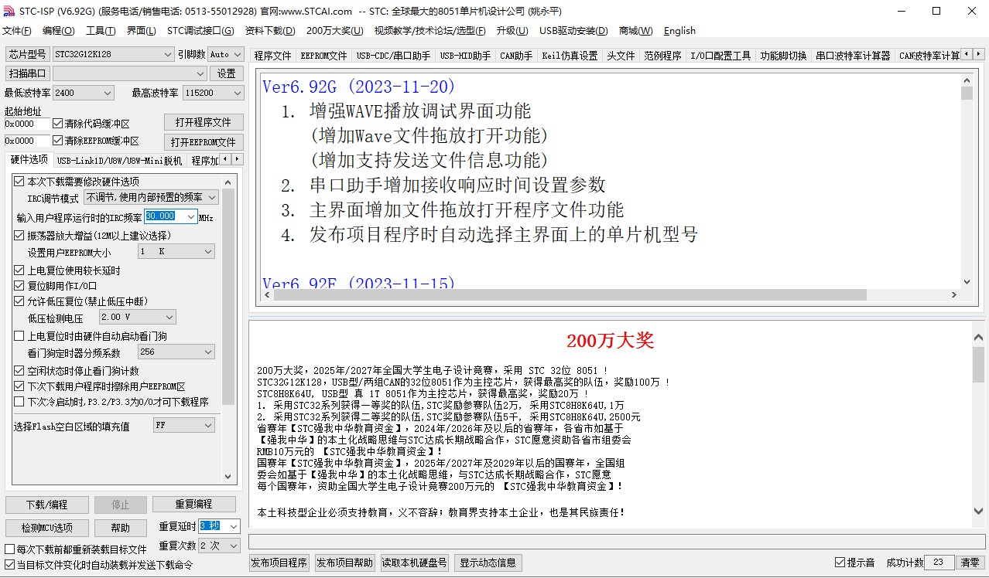
Task: Switch to I/O口配置工具 tab
Action: pyautogui.click(x=720, y=56)
